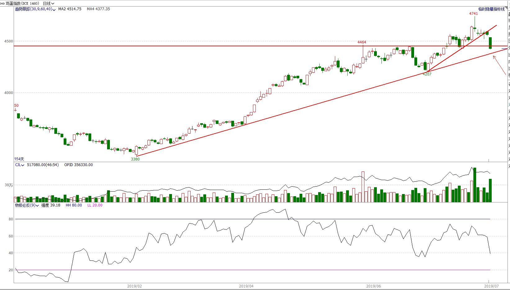Image resolution: width=510 pixels, height=290 pixels.
Task: Click the 强度 39.18 reading
Action: coord(51,205)
